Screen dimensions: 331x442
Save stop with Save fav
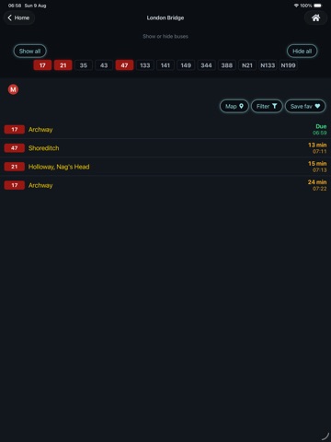click(x=305, y=106)
